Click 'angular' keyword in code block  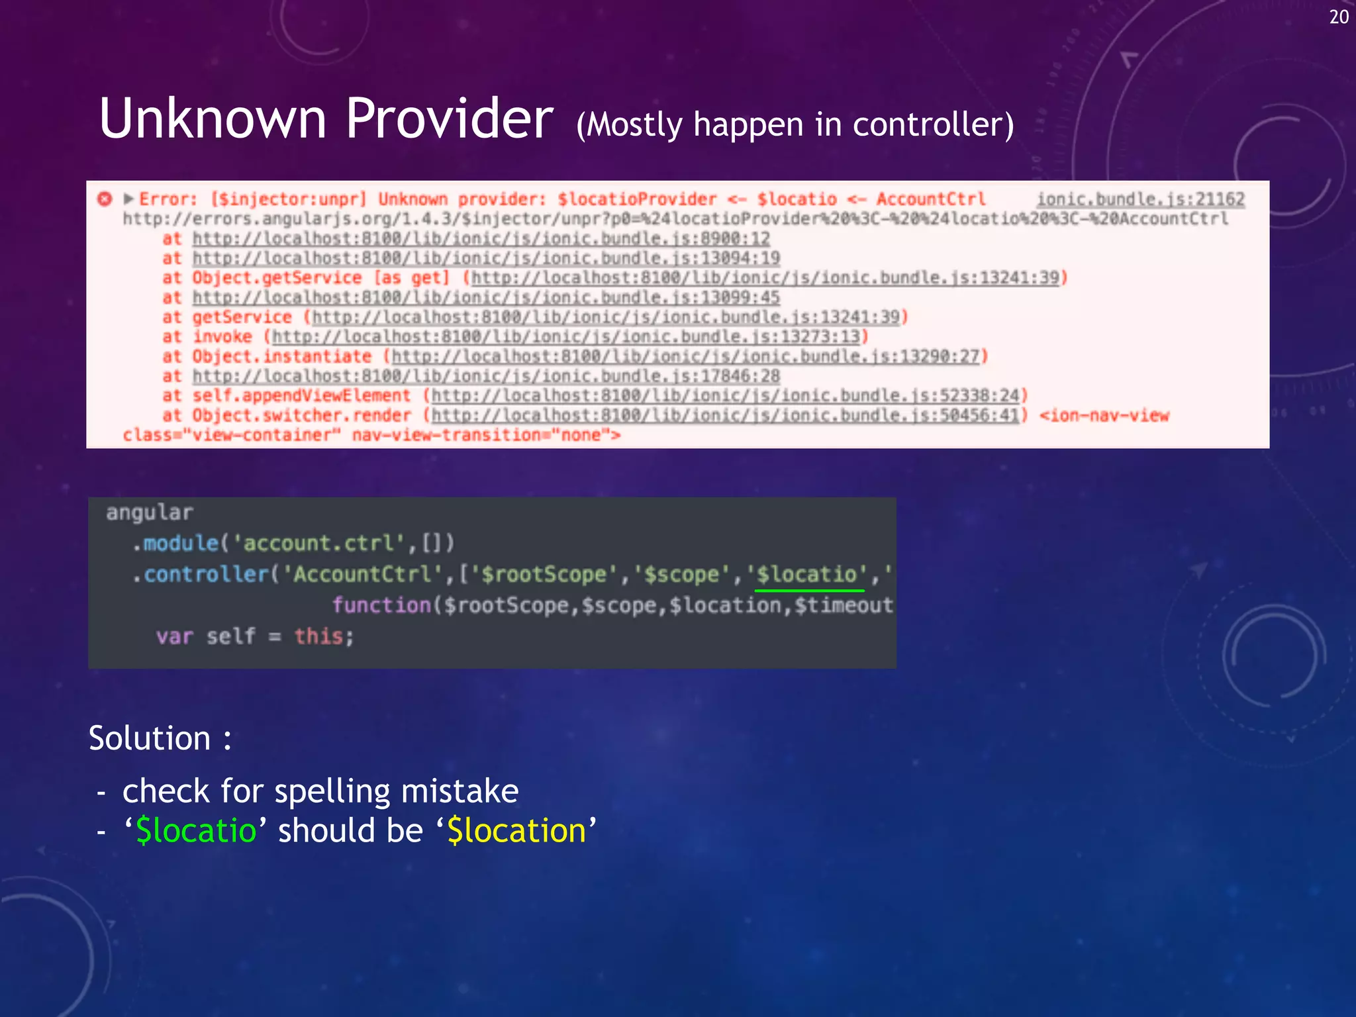pos(150,512)
